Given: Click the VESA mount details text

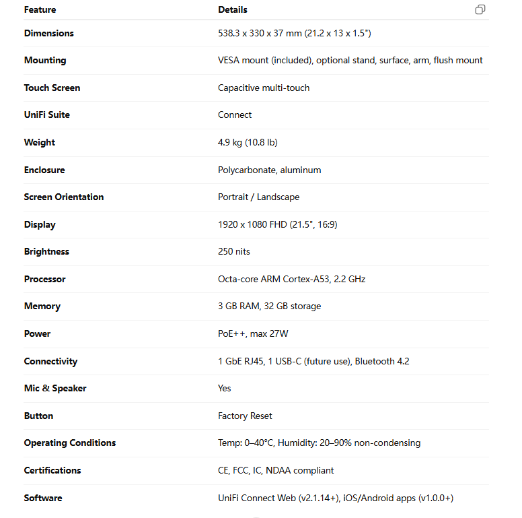Looking at the screenshot, I should click(x=350, y=61).
